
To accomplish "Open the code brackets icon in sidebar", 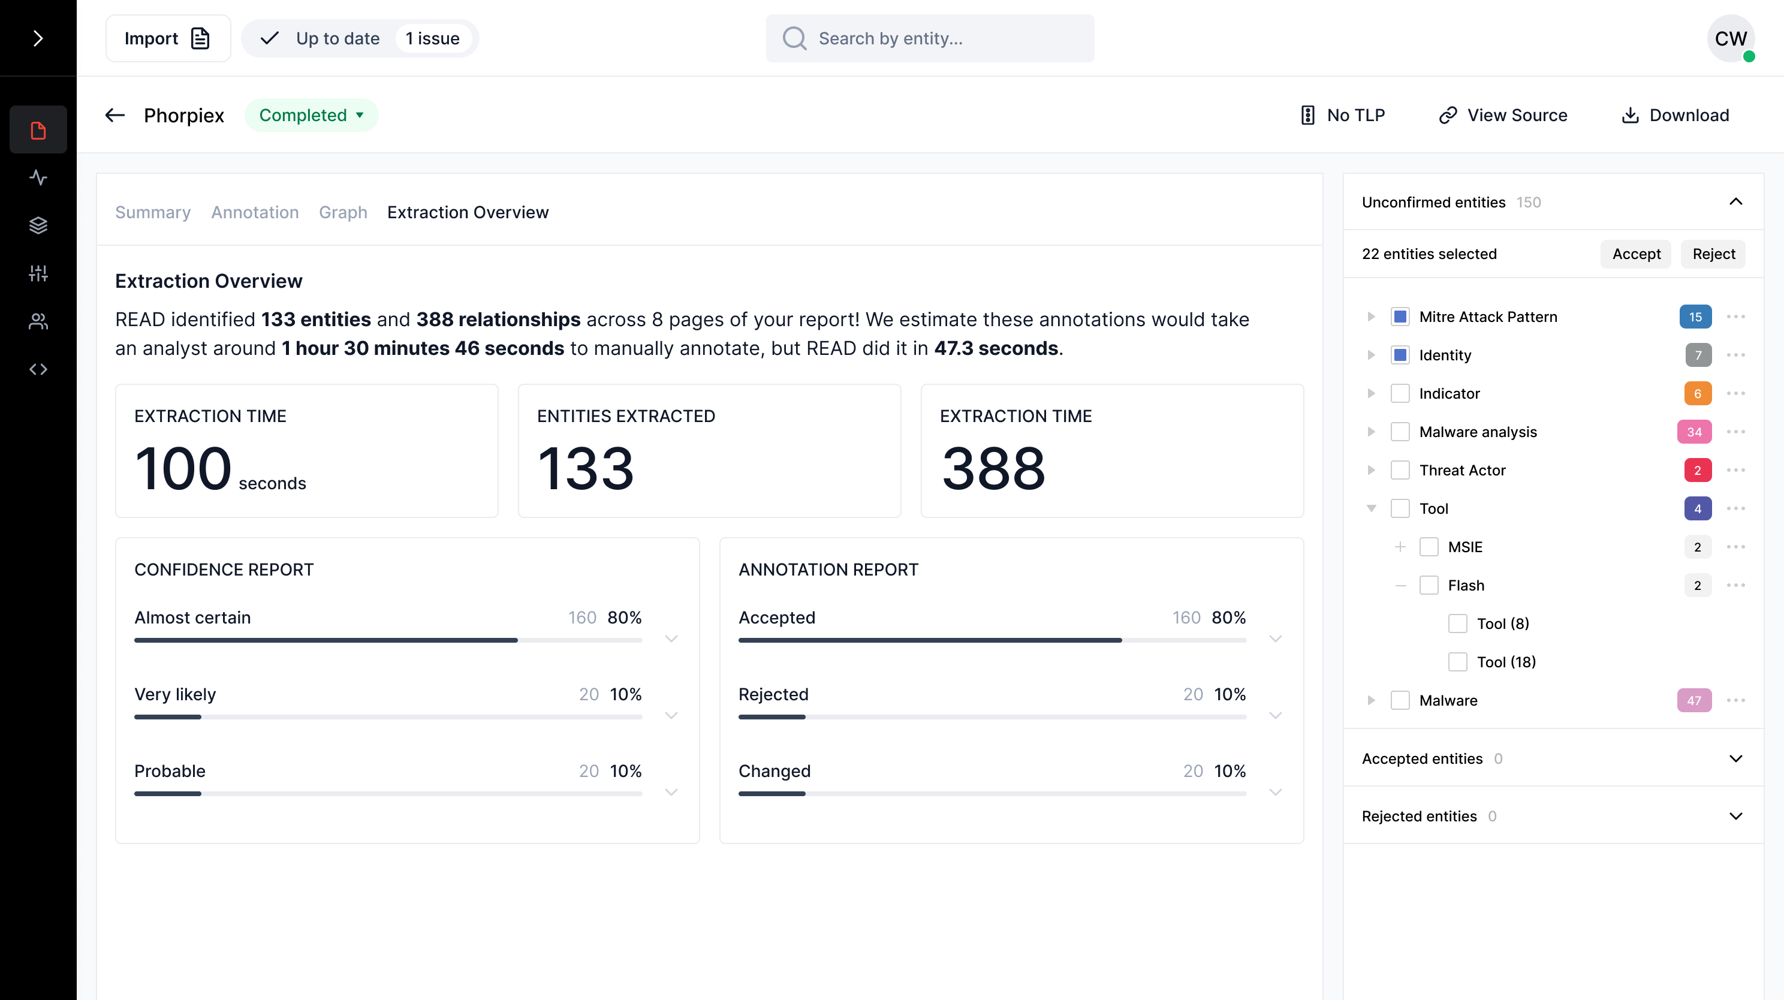I will tap(38, 369).
